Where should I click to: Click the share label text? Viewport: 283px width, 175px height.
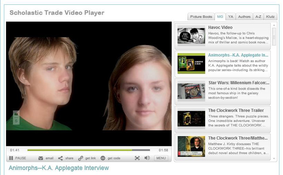coord(69,158)
